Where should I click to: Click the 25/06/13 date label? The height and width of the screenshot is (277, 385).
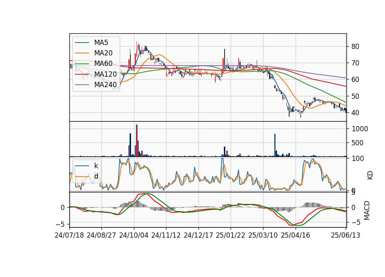tap(345, 235)
